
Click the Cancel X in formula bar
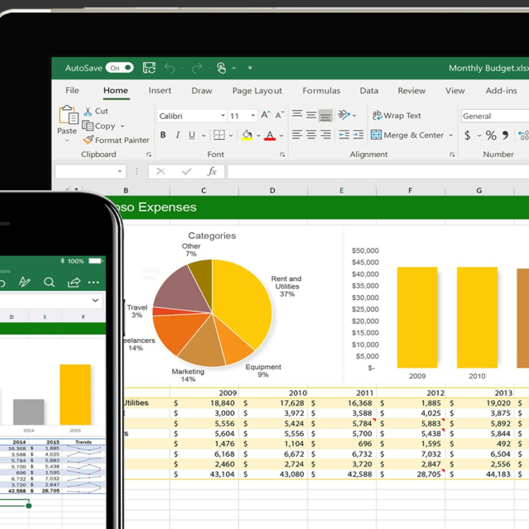click(161, 171)
